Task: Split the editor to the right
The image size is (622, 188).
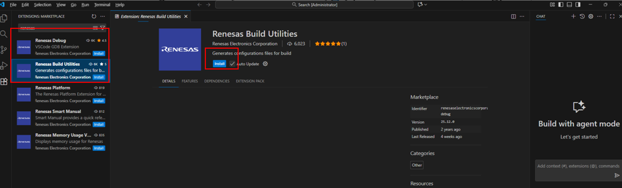Action: coord(513,16)
